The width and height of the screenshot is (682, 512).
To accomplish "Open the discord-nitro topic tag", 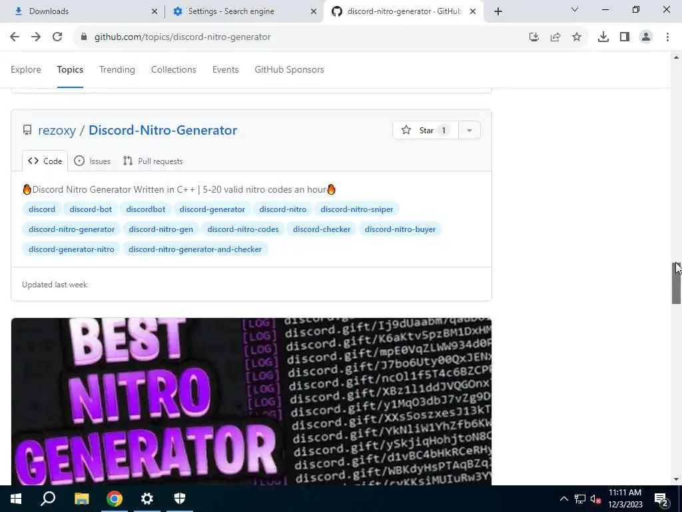I will click(282, 209).
